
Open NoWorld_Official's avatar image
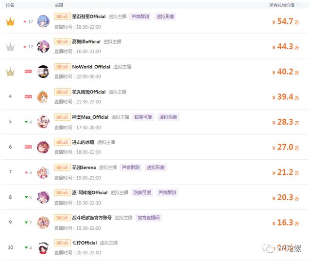click(x=43, y=72)
